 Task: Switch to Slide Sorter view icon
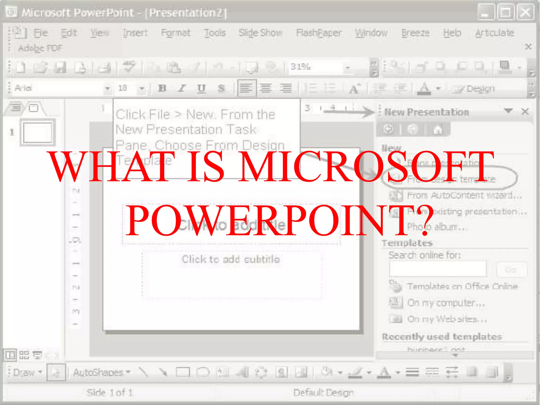tap(24, 355)
